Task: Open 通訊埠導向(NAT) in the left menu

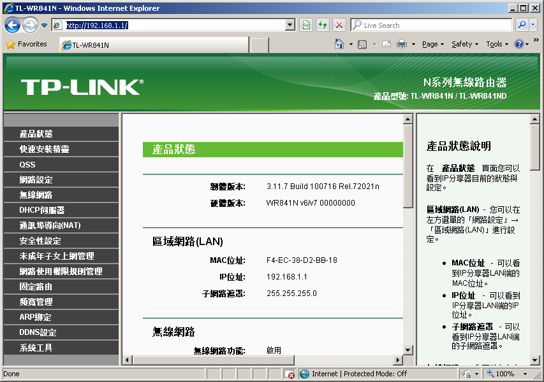Action: 61,225
